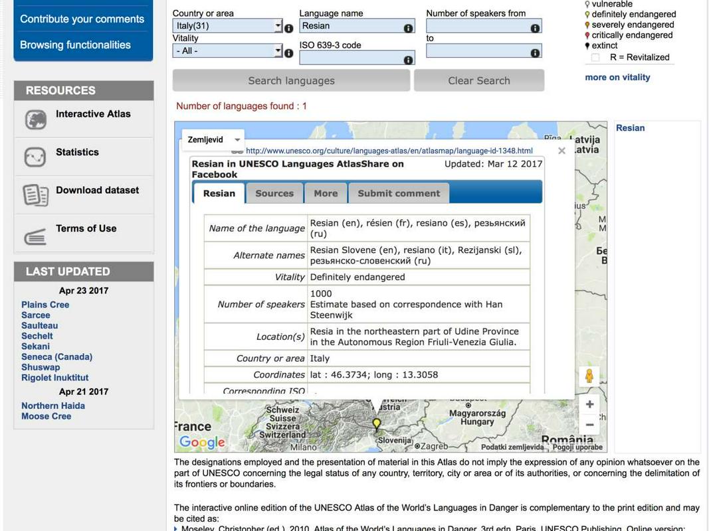This screenshot has height=531, width=709.
Task: Click Browsing functionalities link
Action: [75, 44]
